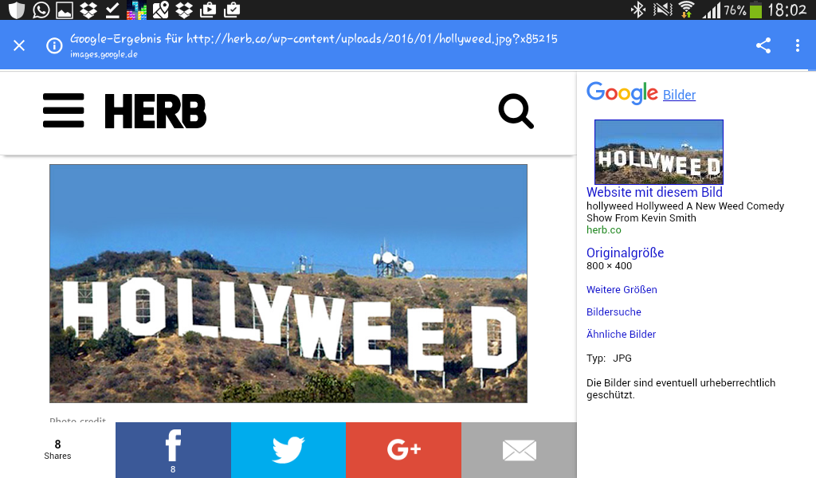Open 'Originalgröße' full-size image link
816x478 pixels.
click(x=625, y=253)
